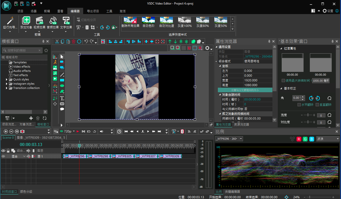This screenshot has height=199, width=341.
Task: Click the move one layer up arrow
Action: pyautogui.click(x=170, y=41)
